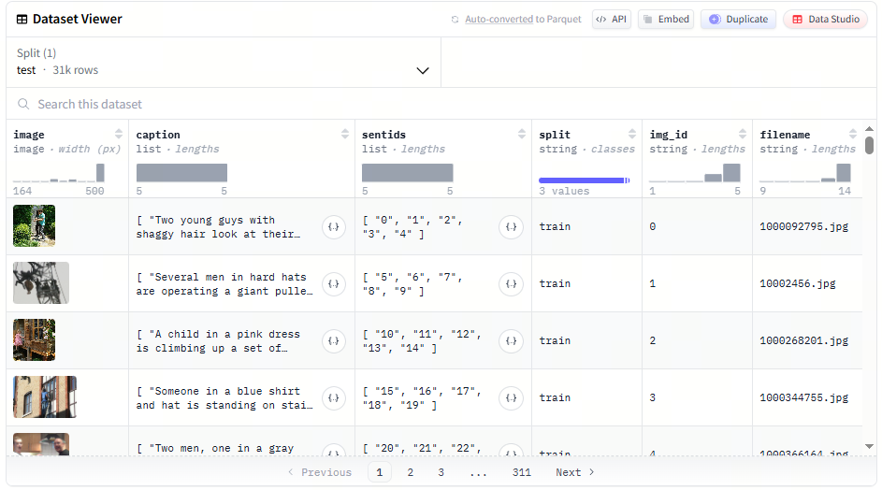Open Data Studio
The width and height of the screenshot is (882, 490).
[825, 19]
